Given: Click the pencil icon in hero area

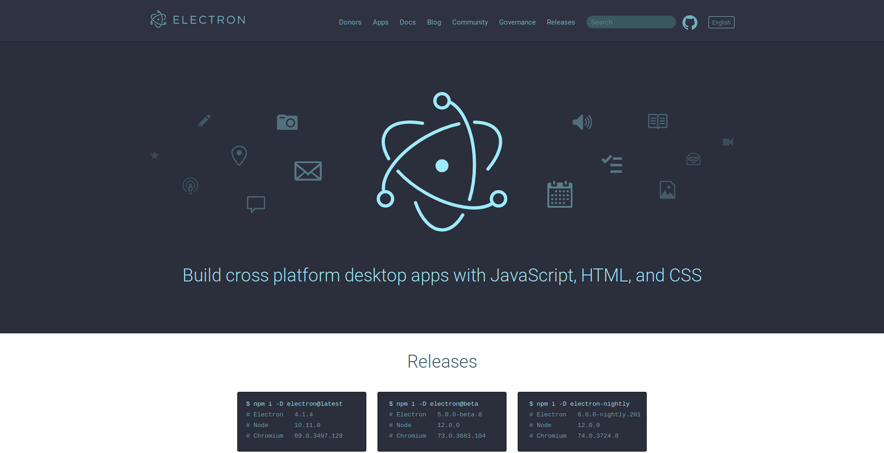Looking at the screenshot, I should click(203, 121).
